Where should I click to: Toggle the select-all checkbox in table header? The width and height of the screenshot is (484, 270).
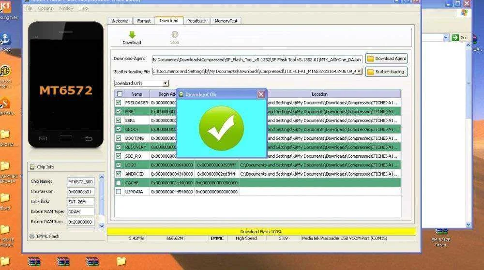coord(120,94)
